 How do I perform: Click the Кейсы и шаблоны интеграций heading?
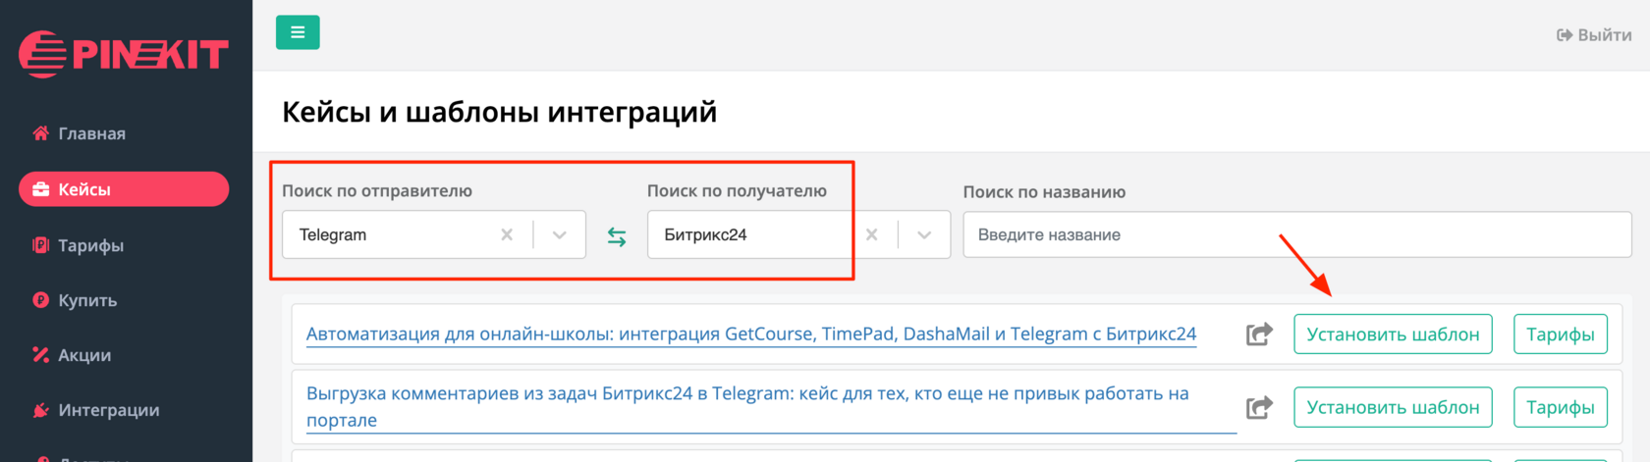click(x=500, y=112)
